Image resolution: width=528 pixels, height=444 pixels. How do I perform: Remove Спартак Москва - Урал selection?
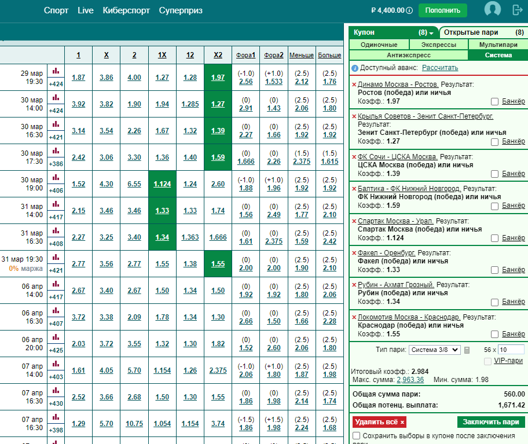point(354,221)
